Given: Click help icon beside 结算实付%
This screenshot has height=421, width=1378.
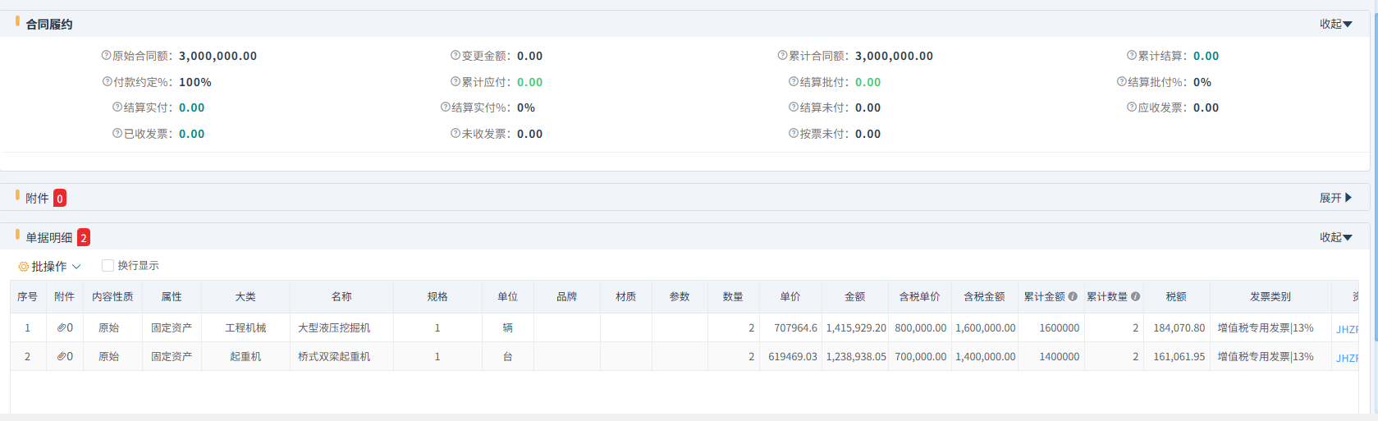Looking at the screenshot, I should 445,108.
